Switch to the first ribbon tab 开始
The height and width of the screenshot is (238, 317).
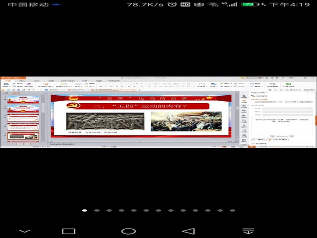[x=7, y=81]
